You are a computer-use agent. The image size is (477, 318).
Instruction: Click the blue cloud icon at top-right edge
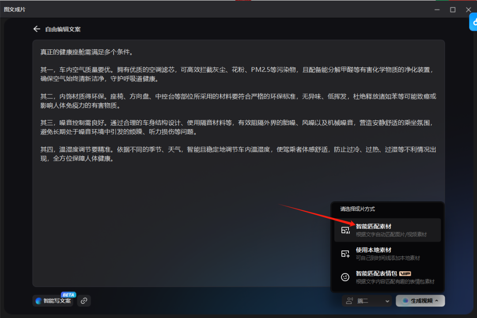click(x=474, y=21)
